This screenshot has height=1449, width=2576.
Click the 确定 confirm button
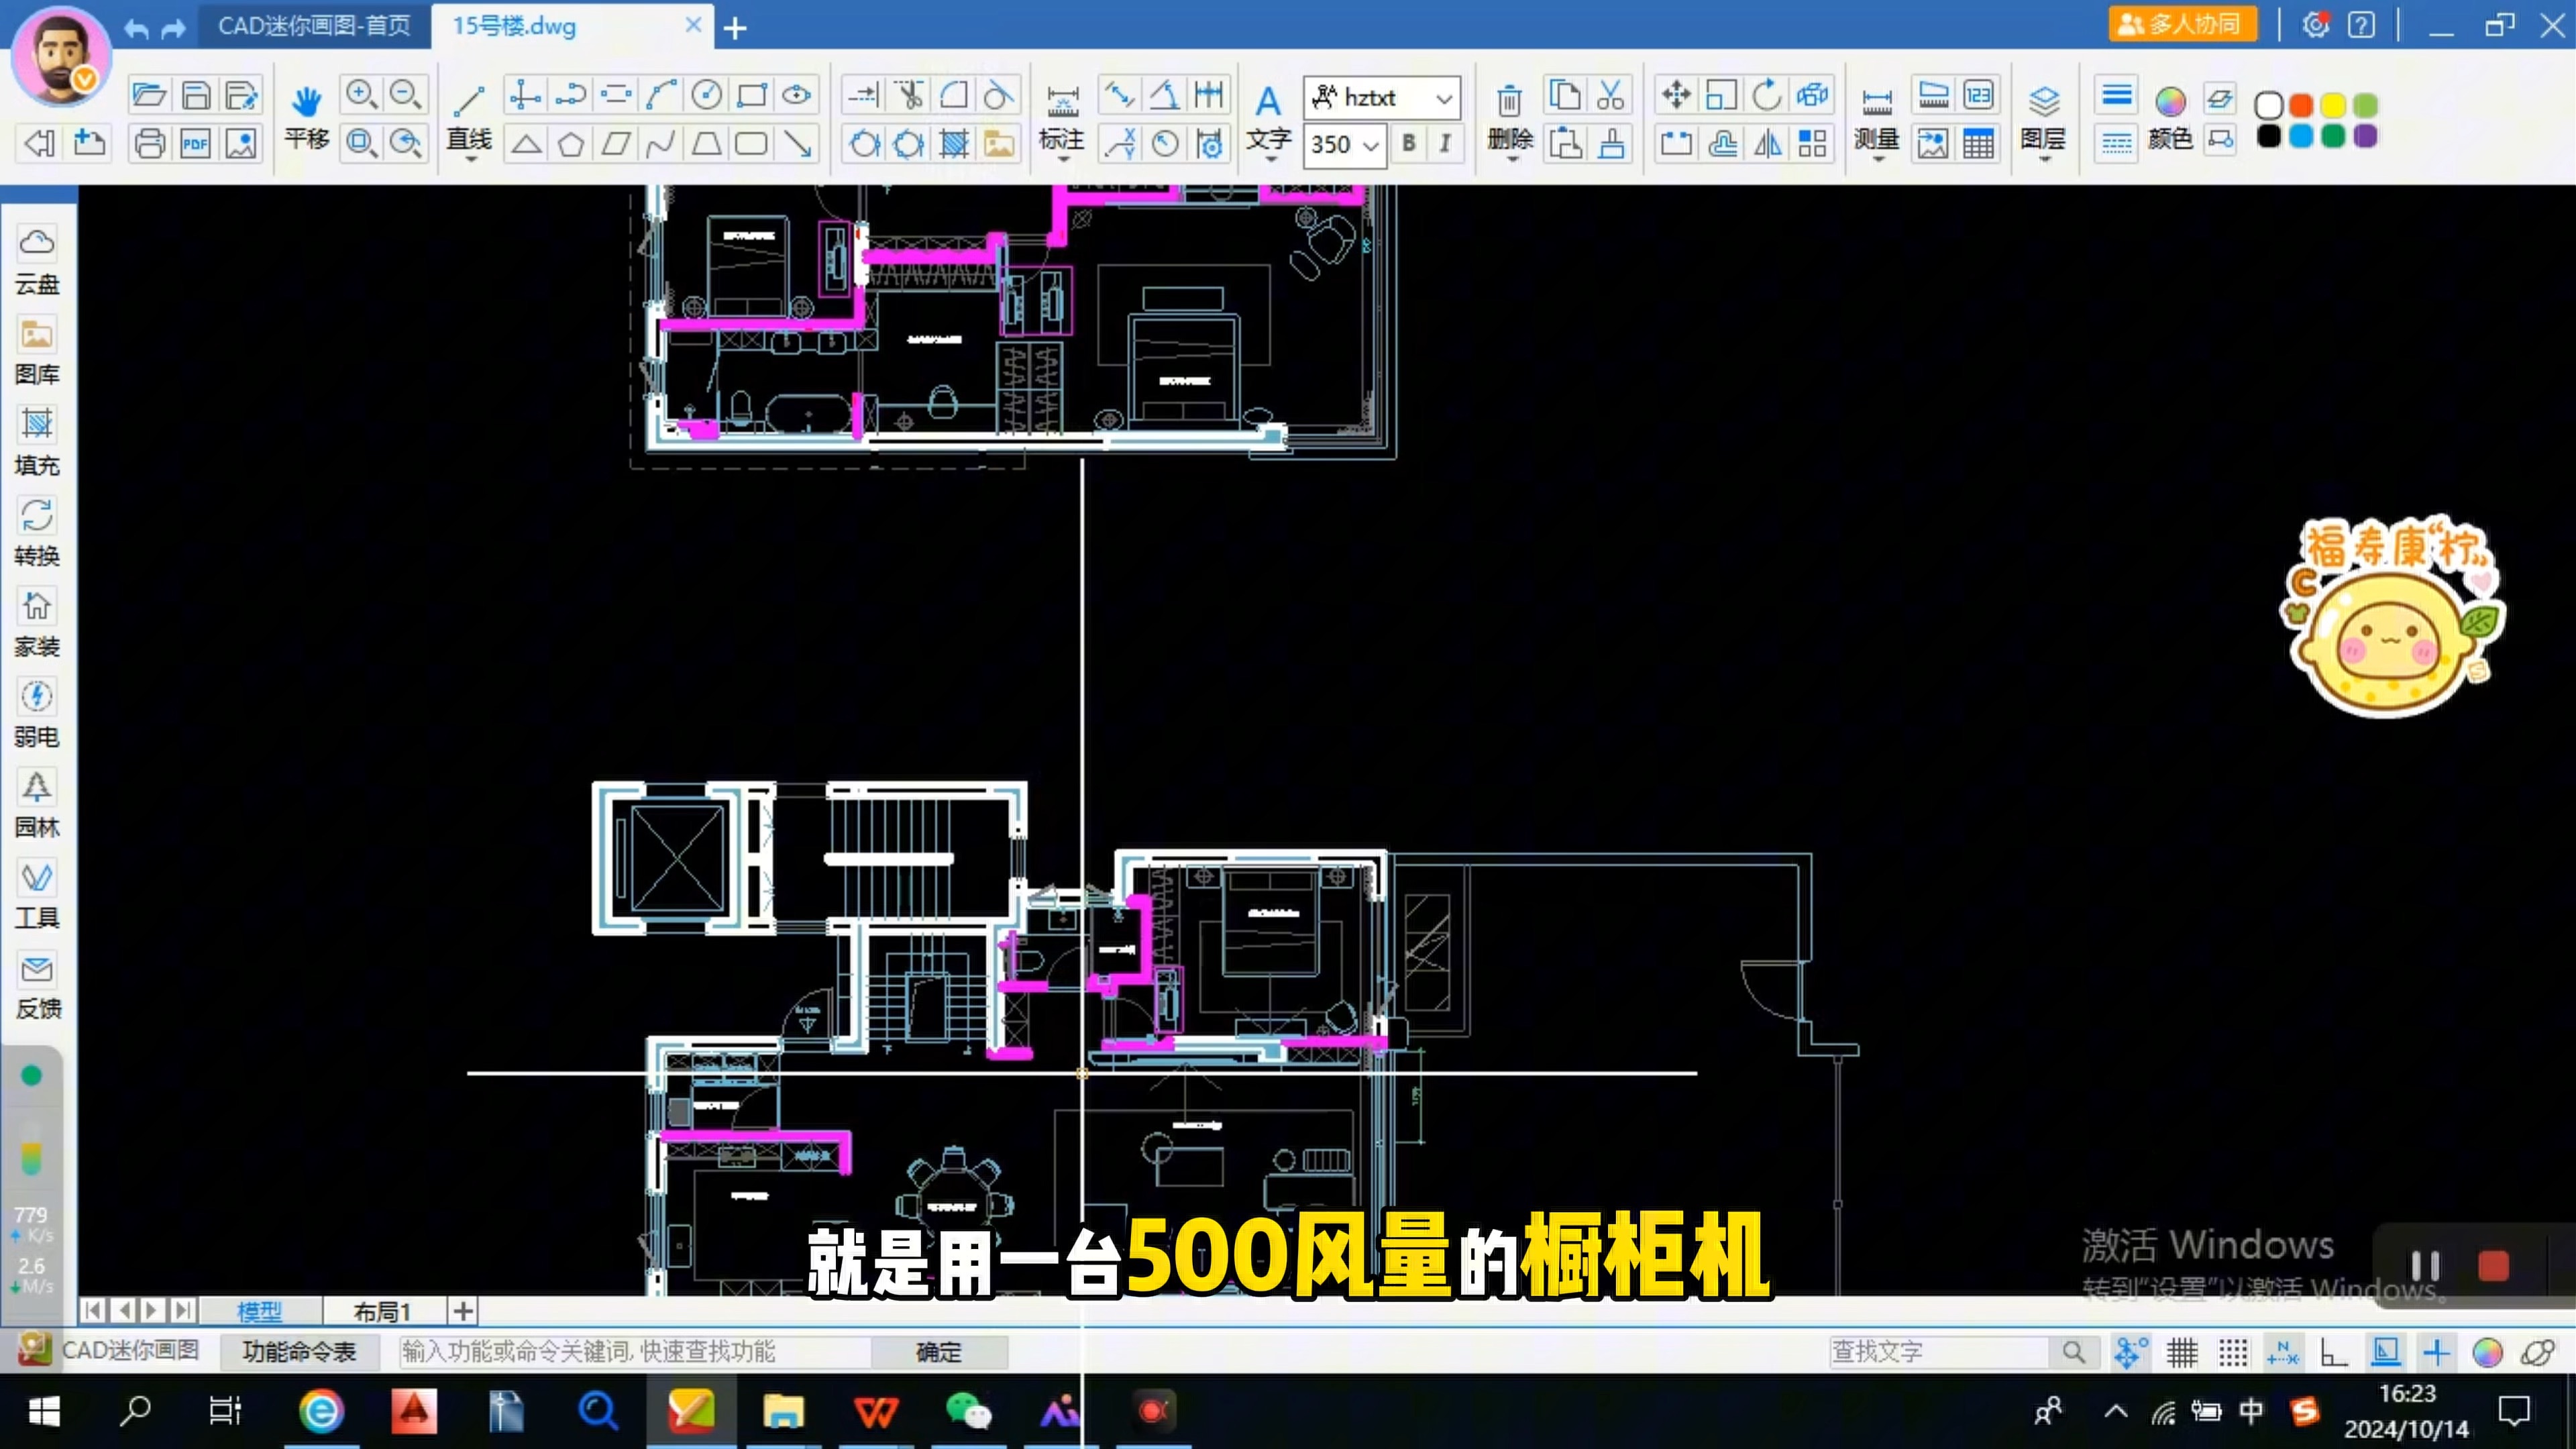[939, 1352]
